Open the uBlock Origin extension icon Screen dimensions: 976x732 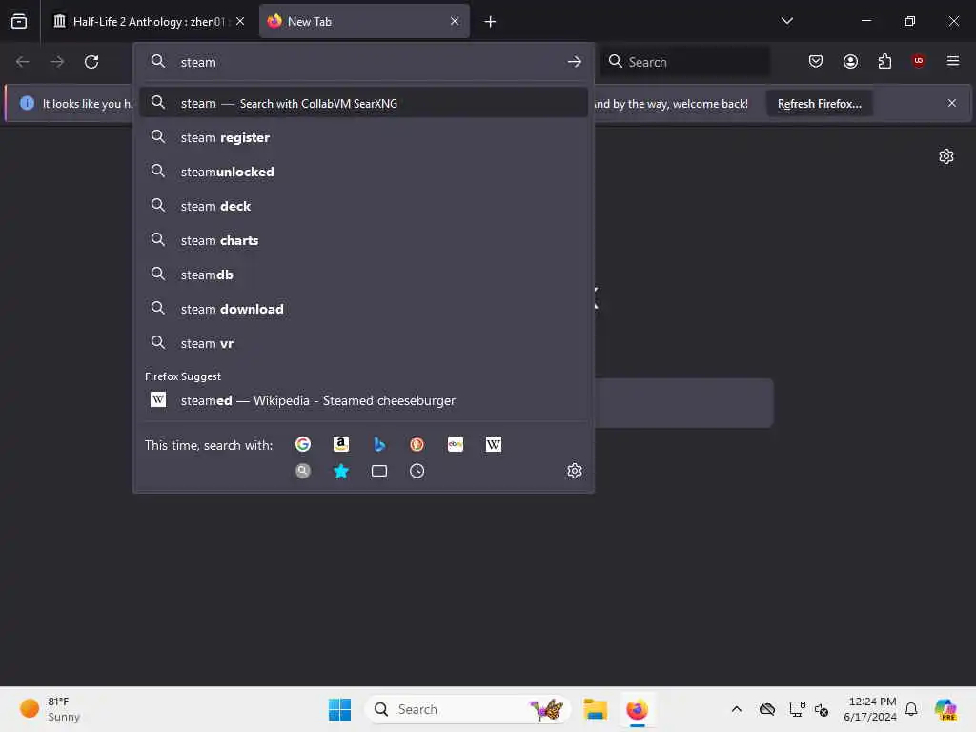tap(918, 61)
